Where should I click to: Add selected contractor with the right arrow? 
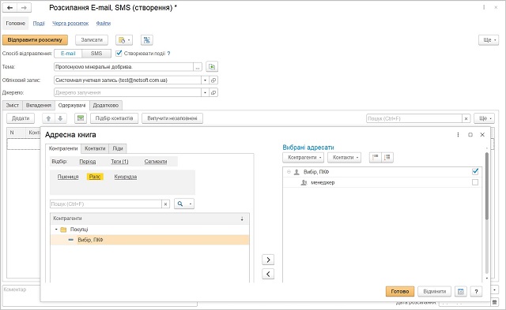tap(268, 260)
